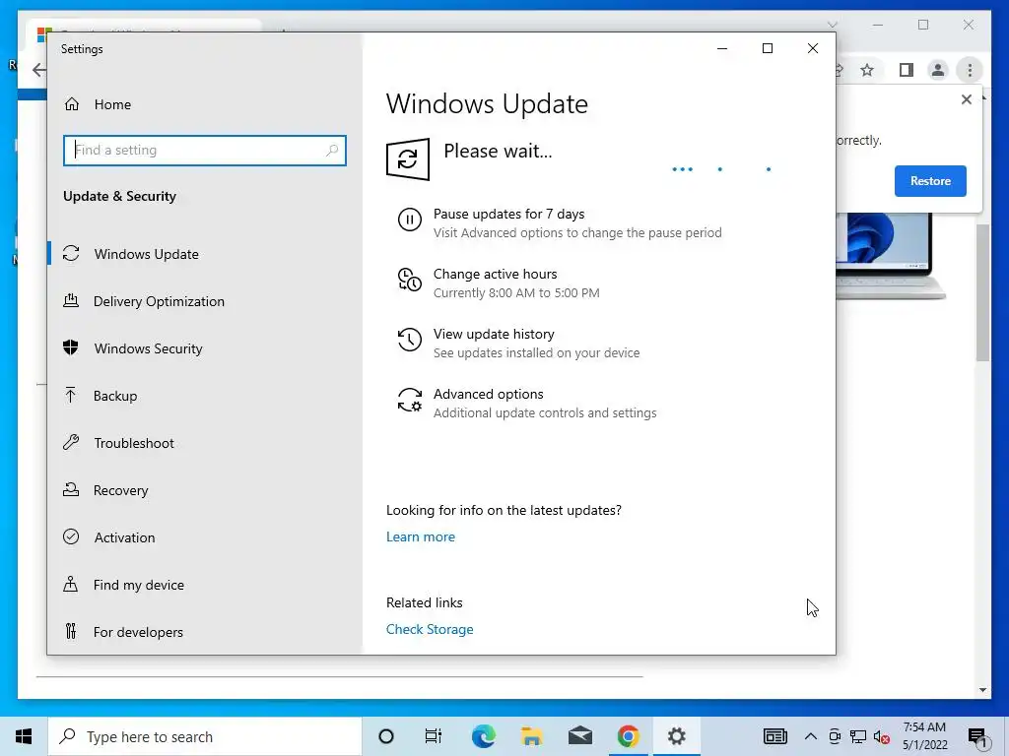The image size is (1009, 756).
Task: Open File Explorer from the taskbar
Action: pyautogui.click(x=531, y=736)
